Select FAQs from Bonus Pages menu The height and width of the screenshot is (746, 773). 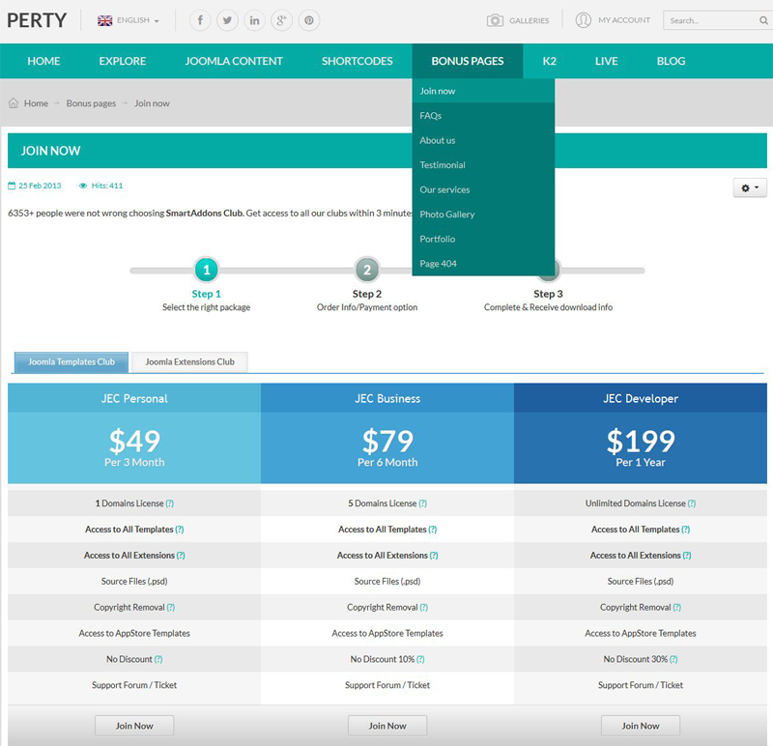431,116
